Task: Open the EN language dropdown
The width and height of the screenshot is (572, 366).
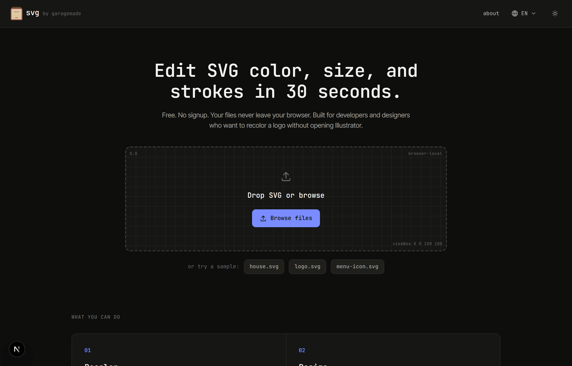Action: [524, 13]
